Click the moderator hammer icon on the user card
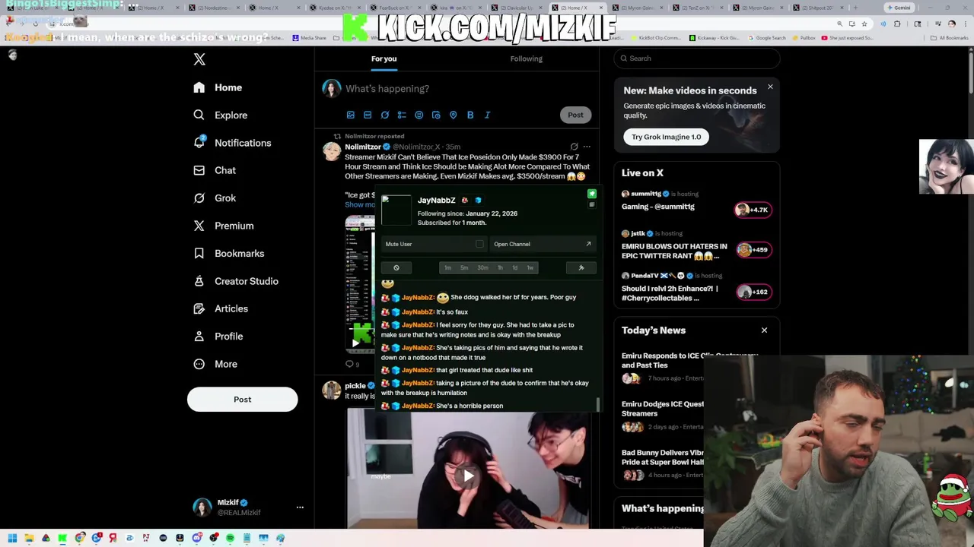Viewport: 974px width, 547px height. pyautogui.click(x=581, y=267)
